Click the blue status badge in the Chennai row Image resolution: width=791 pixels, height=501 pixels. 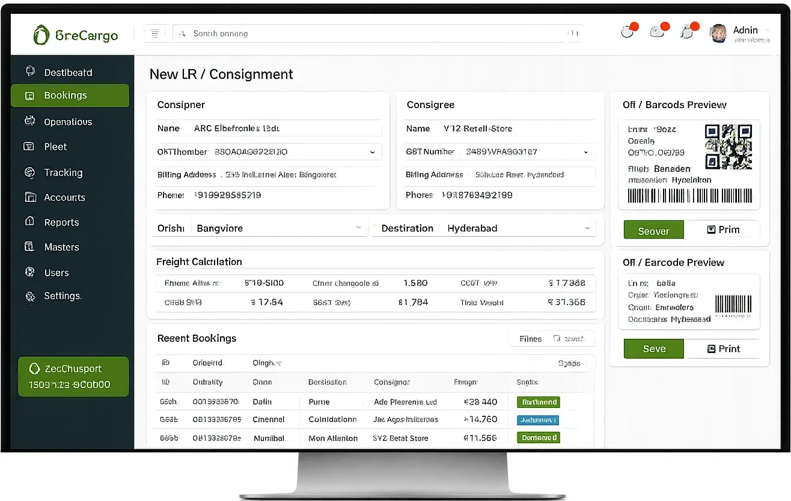click(538, 420)
